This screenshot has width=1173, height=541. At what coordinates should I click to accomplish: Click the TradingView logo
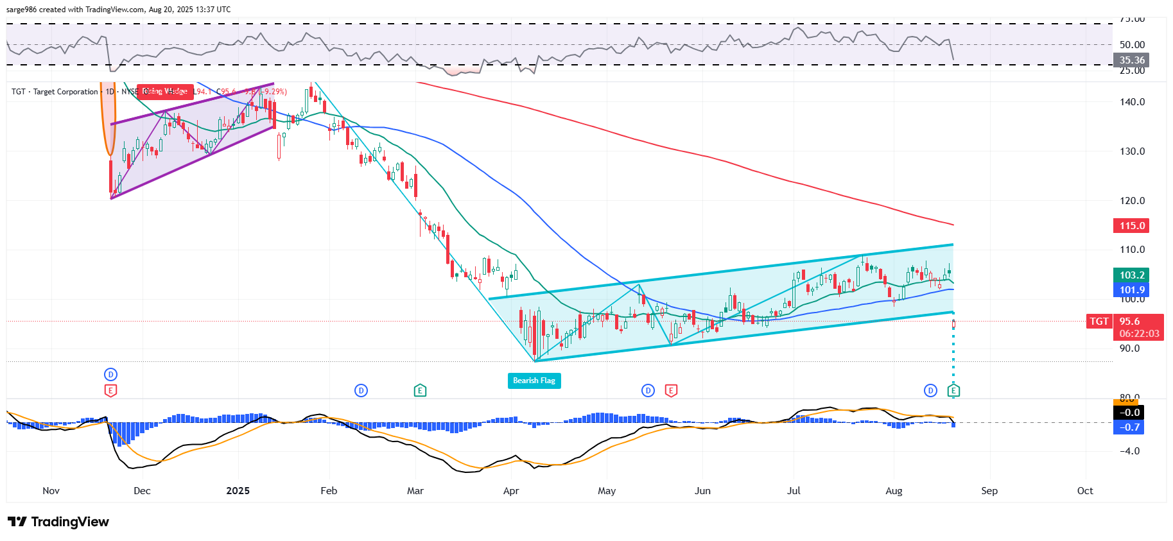58,522
